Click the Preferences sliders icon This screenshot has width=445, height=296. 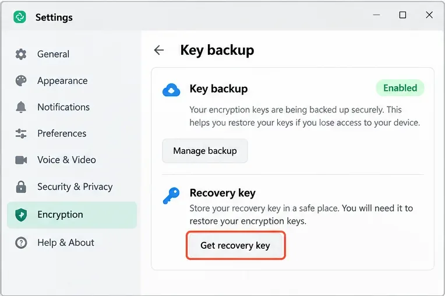coord(21,133)
